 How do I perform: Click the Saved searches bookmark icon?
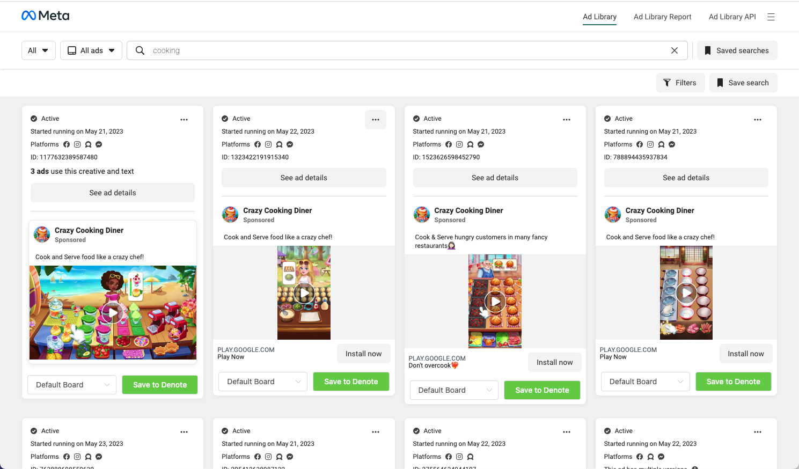point(708,50)
